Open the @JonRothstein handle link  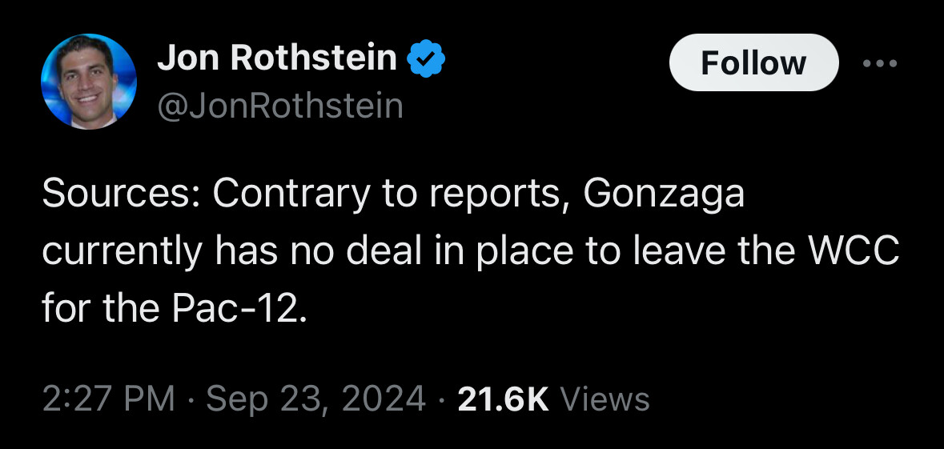pos(280,106)
